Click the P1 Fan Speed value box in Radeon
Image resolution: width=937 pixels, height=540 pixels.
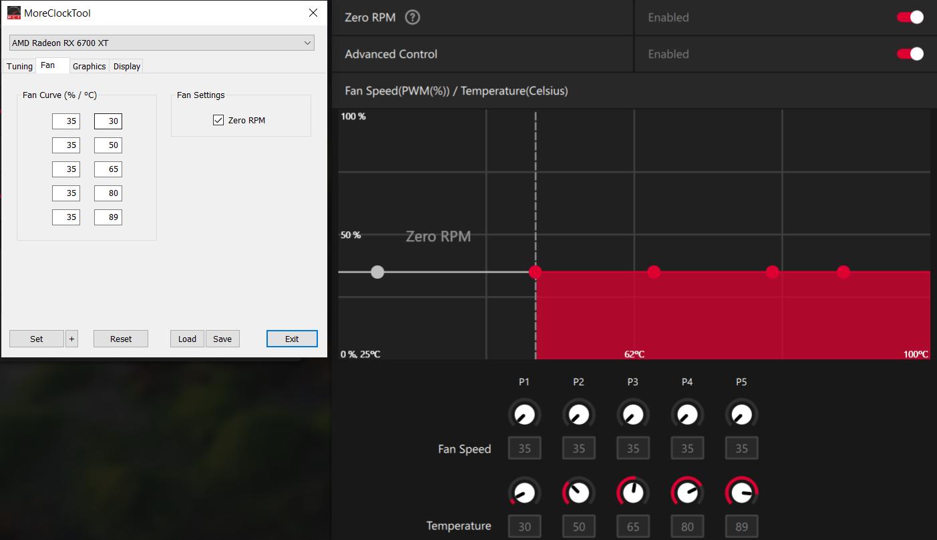tap(524, 449)
